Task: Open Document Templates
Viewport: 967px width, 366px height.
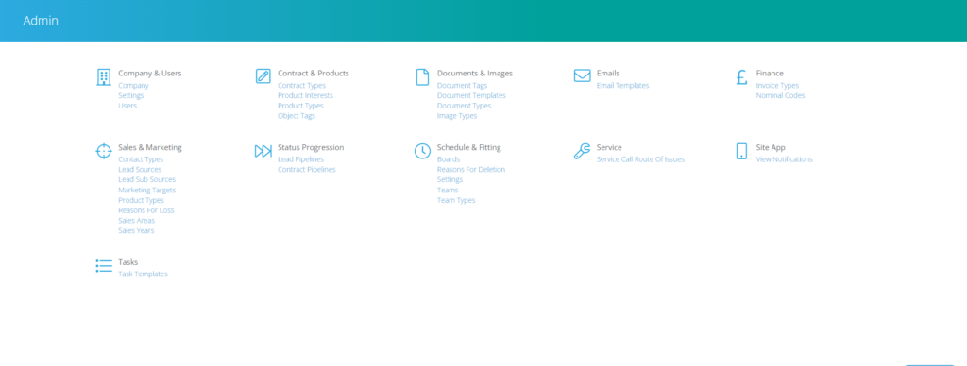Action: 471,95
